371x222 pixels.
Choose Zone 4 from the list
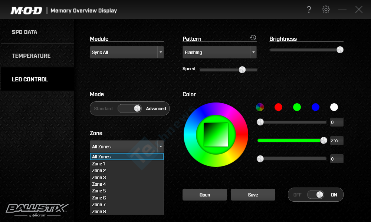tap(127, 184)
